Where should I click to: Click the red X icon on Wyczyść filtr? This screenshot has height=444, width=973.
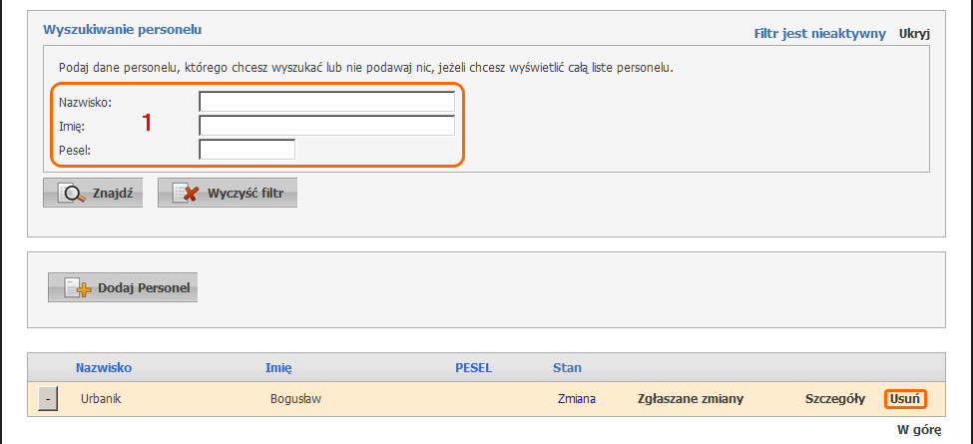pos(187,194)
